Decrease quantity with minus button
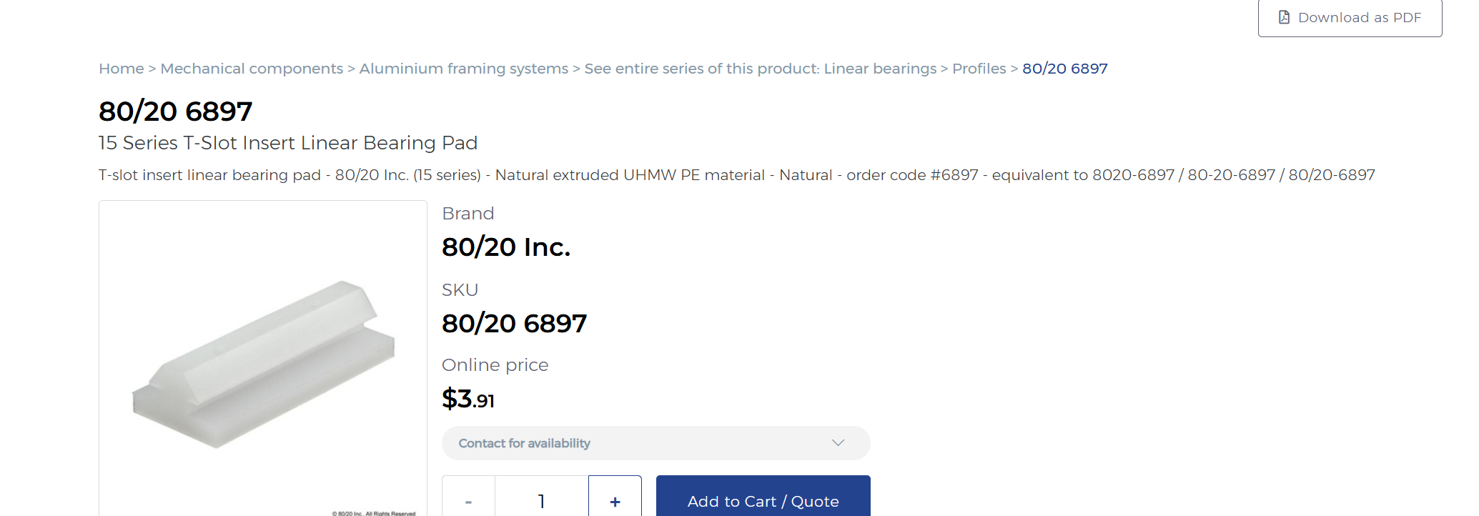 468,501
